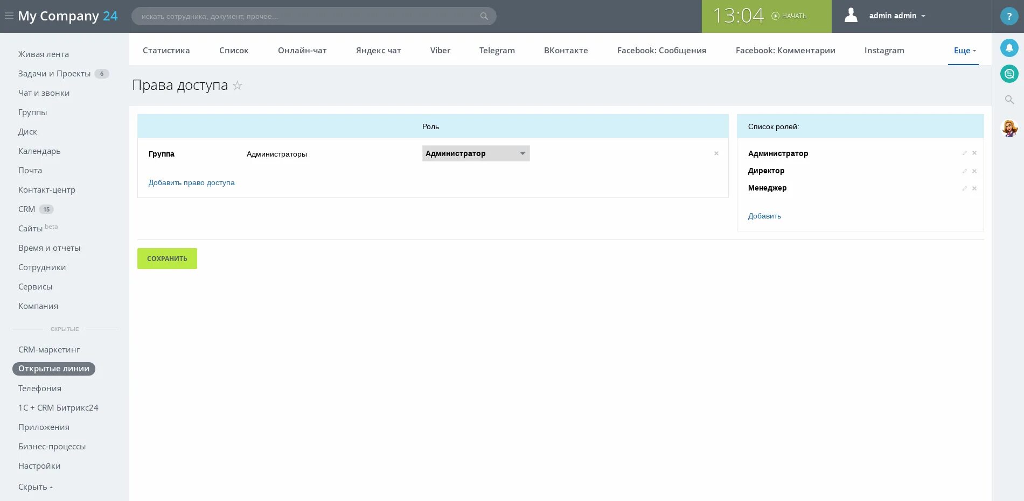This screenshot has height=501, width=1024.
Task: Open the admin admin user menu
Action: pyautogui.click(x=897, y=16)
